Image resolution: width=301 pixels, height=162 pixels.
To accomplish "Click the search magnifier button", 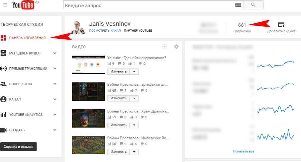I will [x=253, y=5].
